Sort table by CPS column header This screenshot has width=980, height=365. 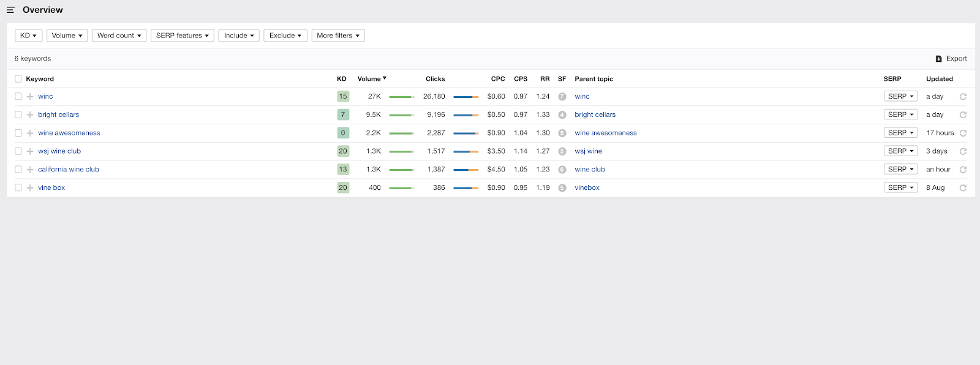pos(521,79)
